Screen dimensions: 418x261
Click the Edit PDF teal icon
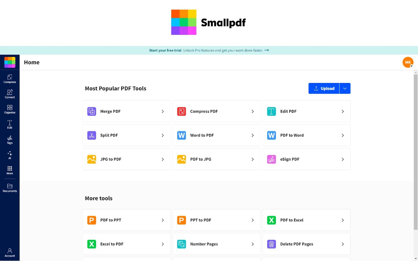(x=271, y=111)
